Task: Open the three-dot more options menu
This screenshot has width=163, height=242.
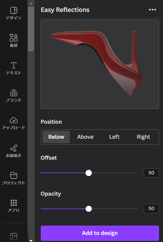Action: (x=153, y=10)
